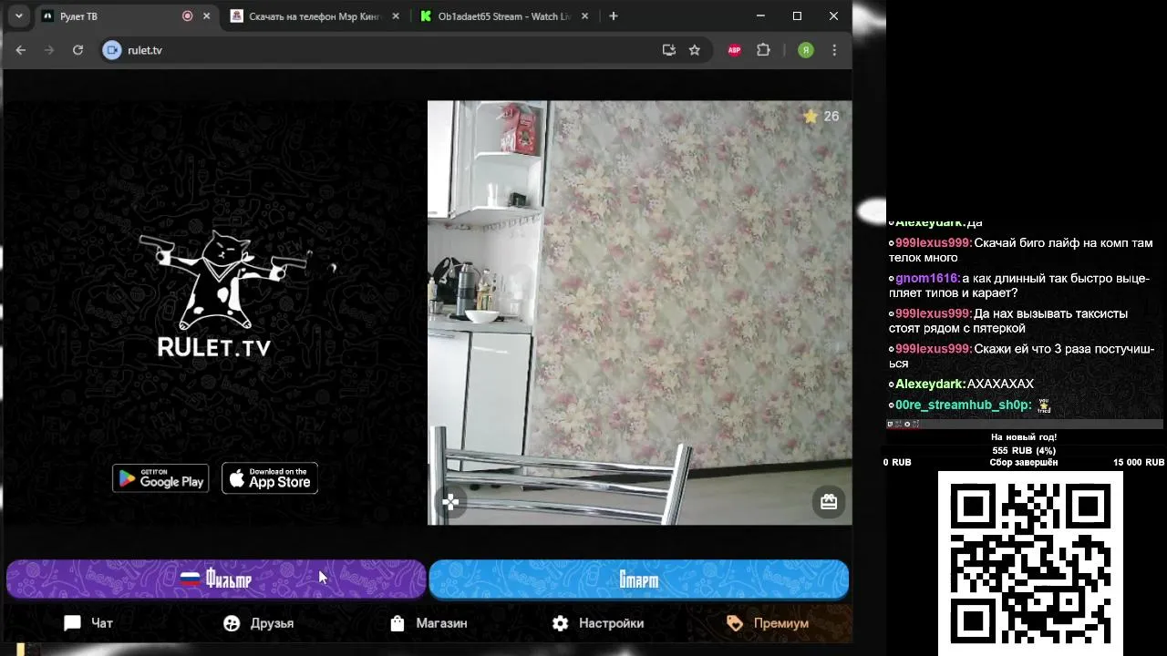Screen dimensions: 1167x656
Task: Go forward to the next page
Action: coord(49,50)
